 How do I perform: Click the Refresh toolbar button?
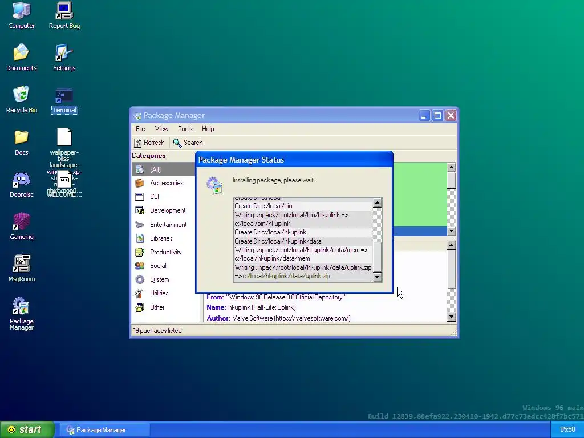(149, 143)
